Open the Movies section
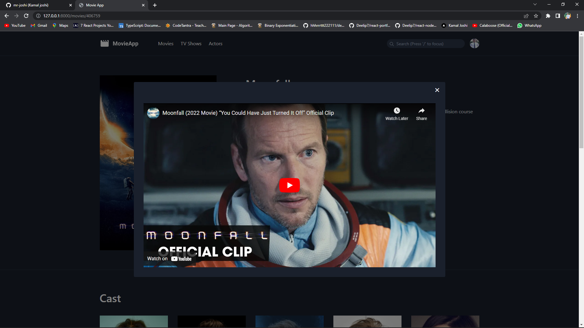The width and height of the screenshot is (584, 328). click(165, 43)
